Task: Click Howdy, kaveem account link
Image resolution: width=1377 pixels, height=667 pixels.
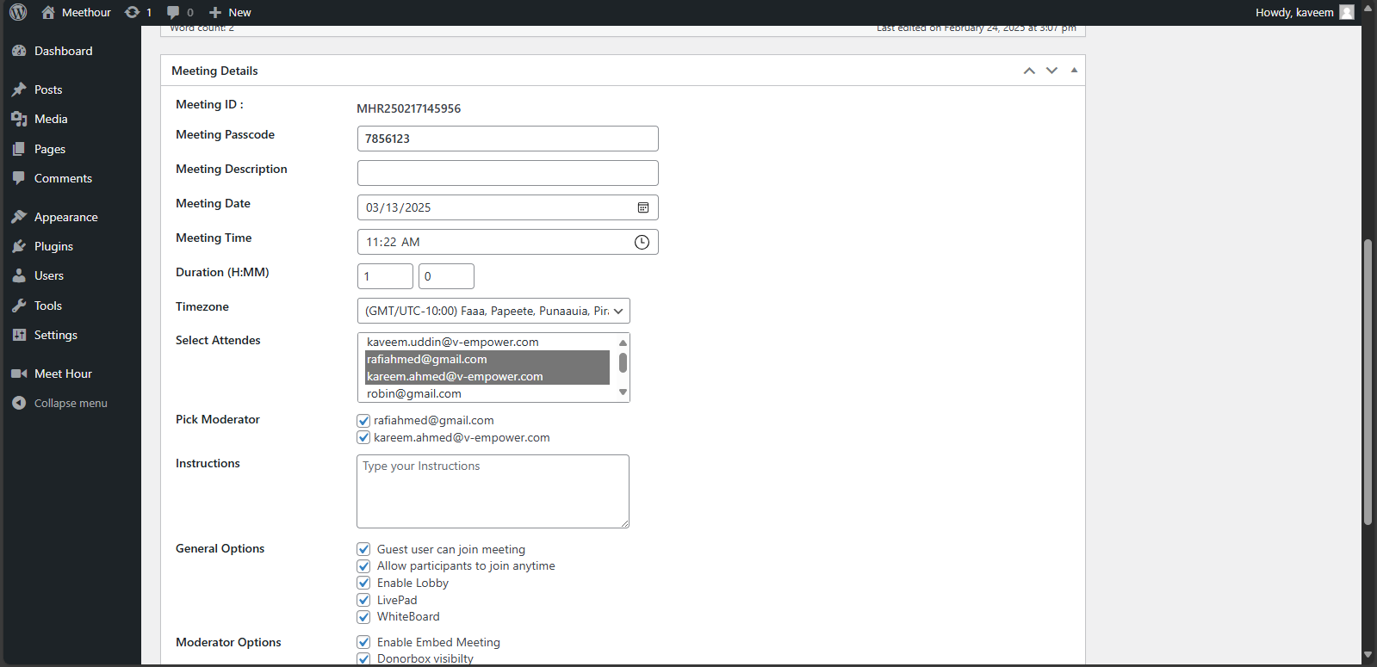Action: click(x=1294, y=12)
